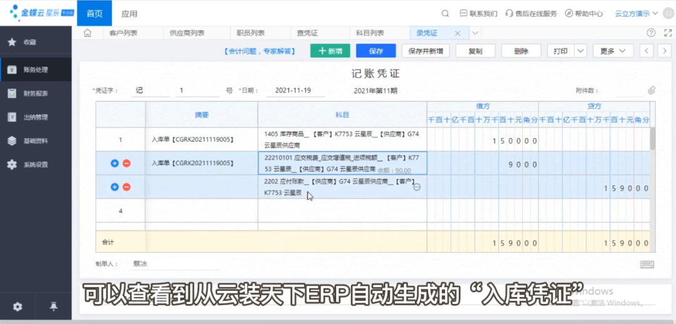Expand the 打印 dropdown arrow
The height and width of the screenshot is (324, 676).
pos(580,51)
